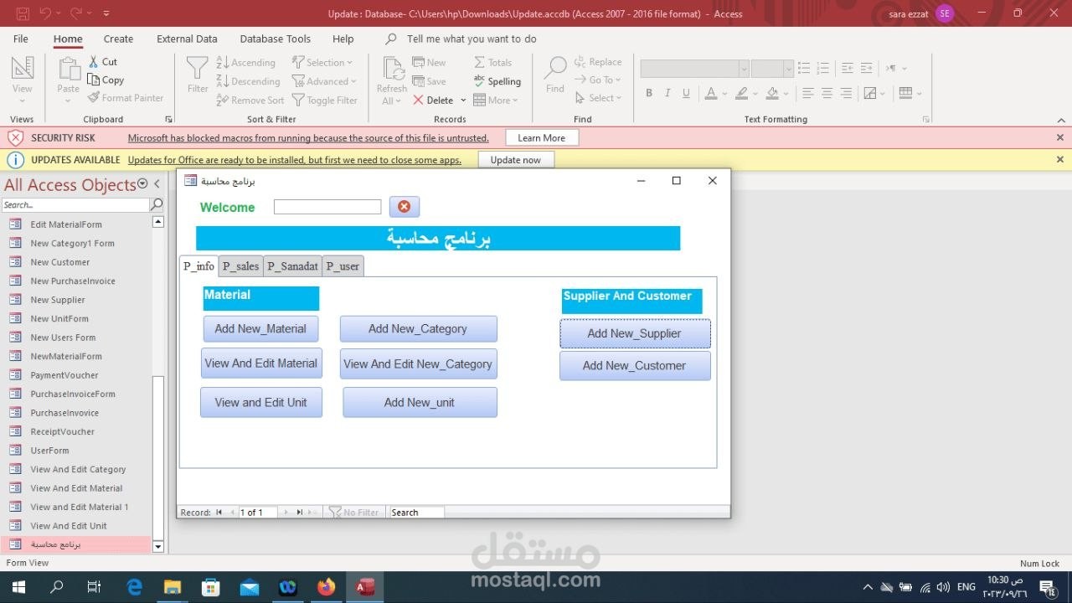This screenshot has height=603, width=1072.
Task: Switch to the Create ribbon tab
Action: (118, 39)
